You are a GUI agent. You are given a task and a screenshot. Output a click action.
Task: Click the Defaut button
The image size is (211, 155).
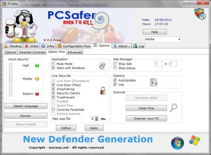[66, 128]
